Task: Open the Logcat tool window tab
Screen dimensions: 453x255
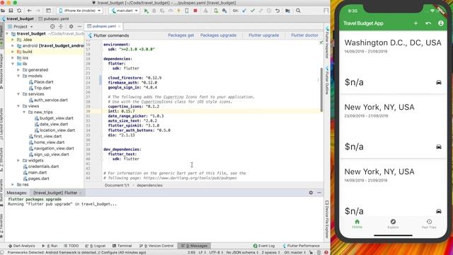Action: tap(95, 246)
